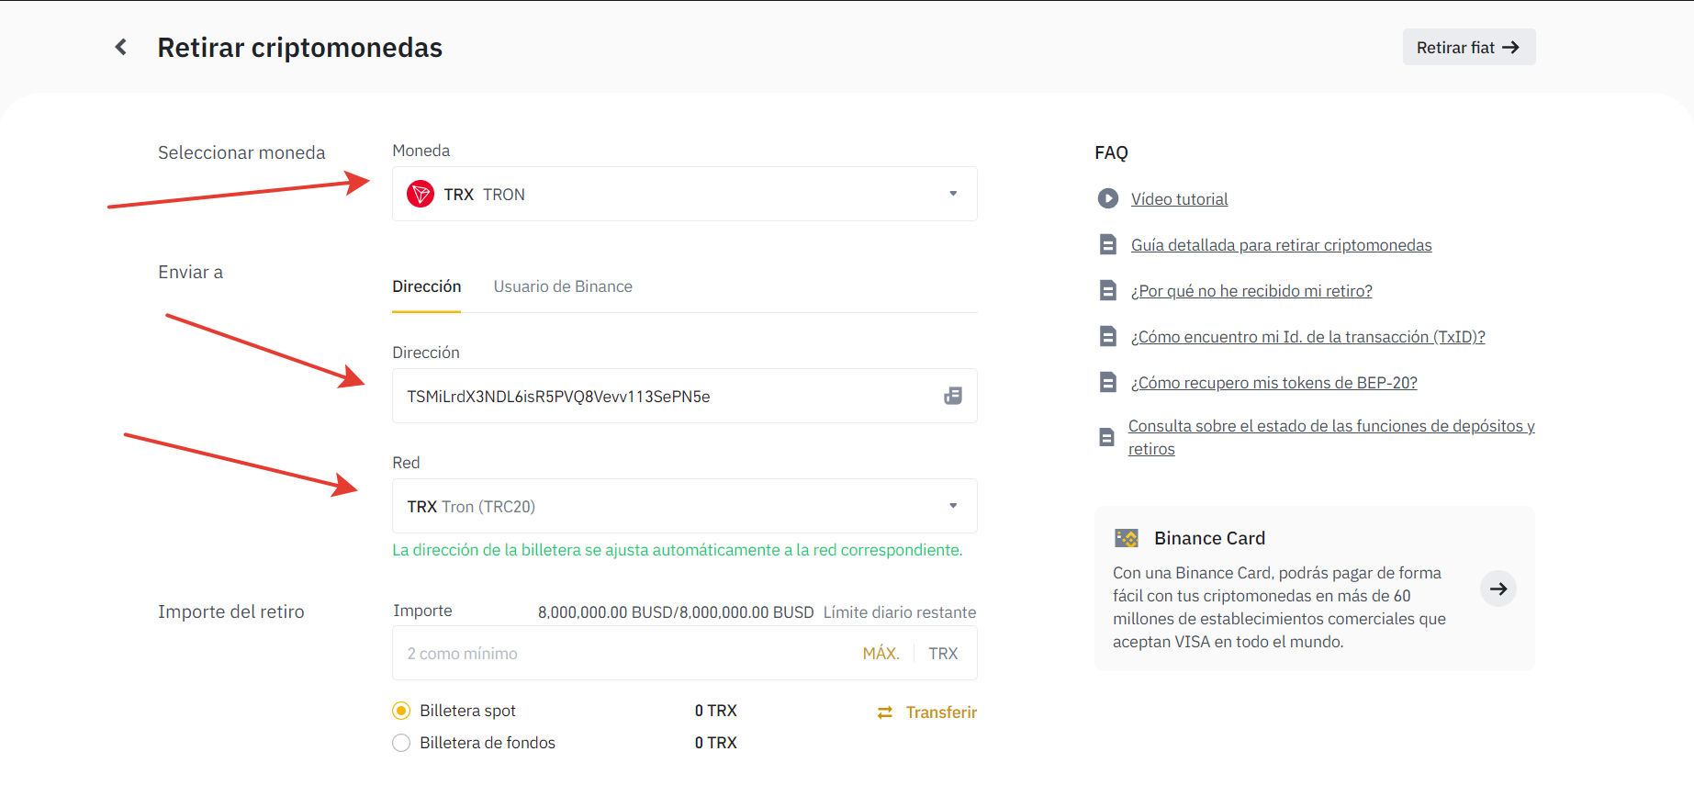Viewport: 1694px width, 785px height.
Task: Click the 0 TRX balance next to Billetera spot
Action: [x=715, y=711]
